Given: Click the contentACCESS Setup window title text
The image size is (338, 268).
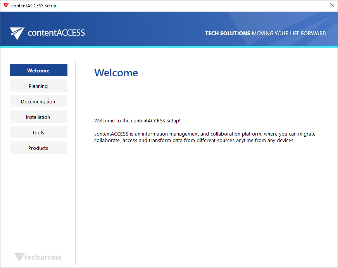Looking at the screenshot, I should pyautogui.click(x=34, y=6).
